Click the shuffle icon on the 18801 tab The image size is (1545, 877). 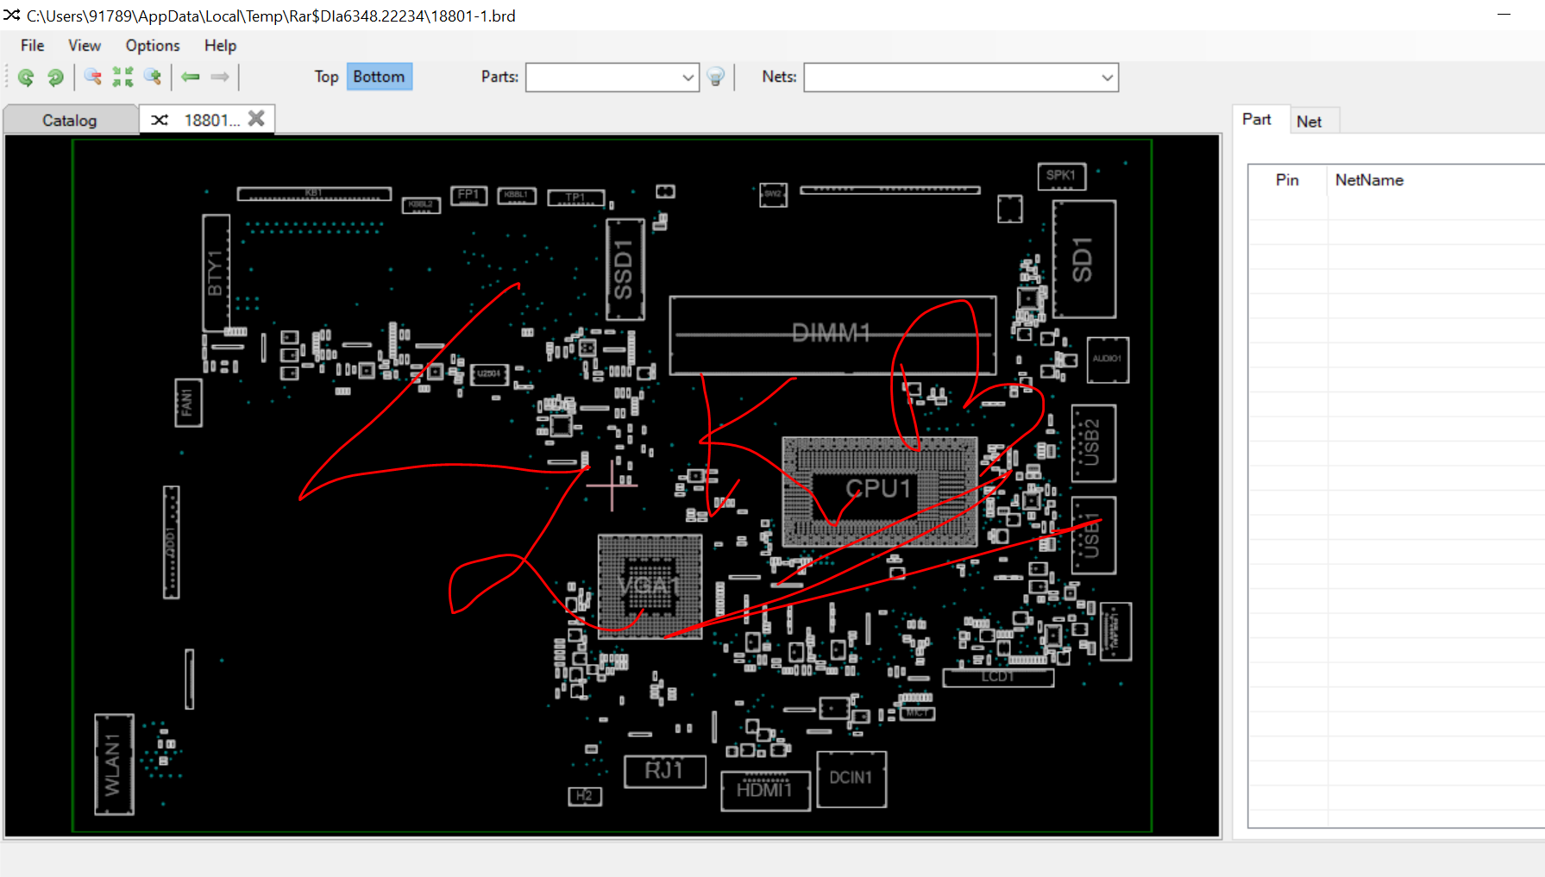coord(160,120)
